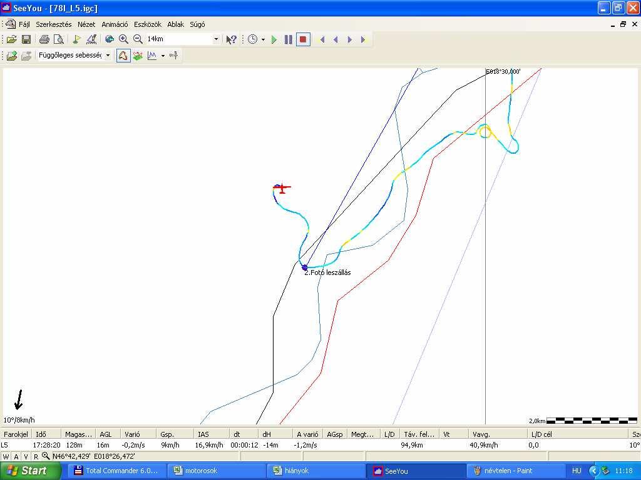
Task: Zoom out of the map
Action: pyautogui.click(x=138, y=39)
